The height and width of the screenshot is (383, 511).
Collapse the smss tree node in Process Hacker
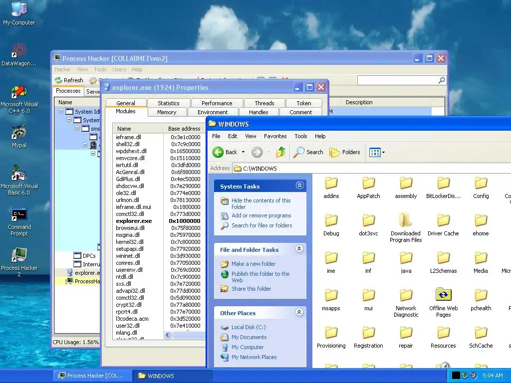[77, 128]
